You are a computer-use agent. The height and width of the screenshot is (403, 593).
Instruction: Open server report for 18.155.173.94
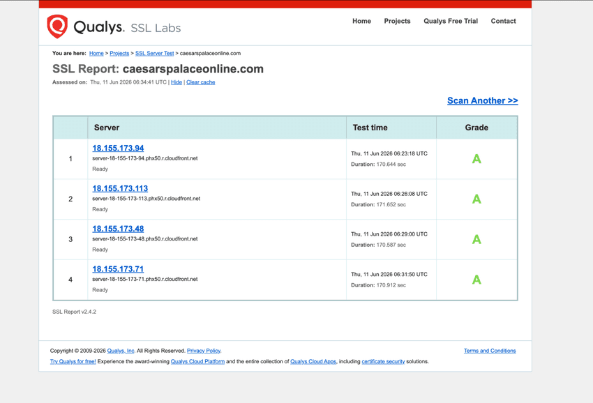click(118, 149)
